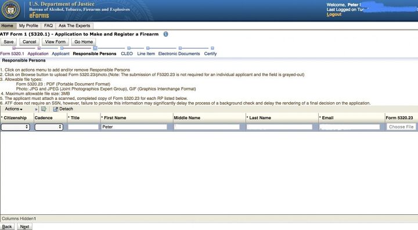This screenshot has height=230, width=418.
Task: Open the Ask The Experts tab
Action: 74,26
